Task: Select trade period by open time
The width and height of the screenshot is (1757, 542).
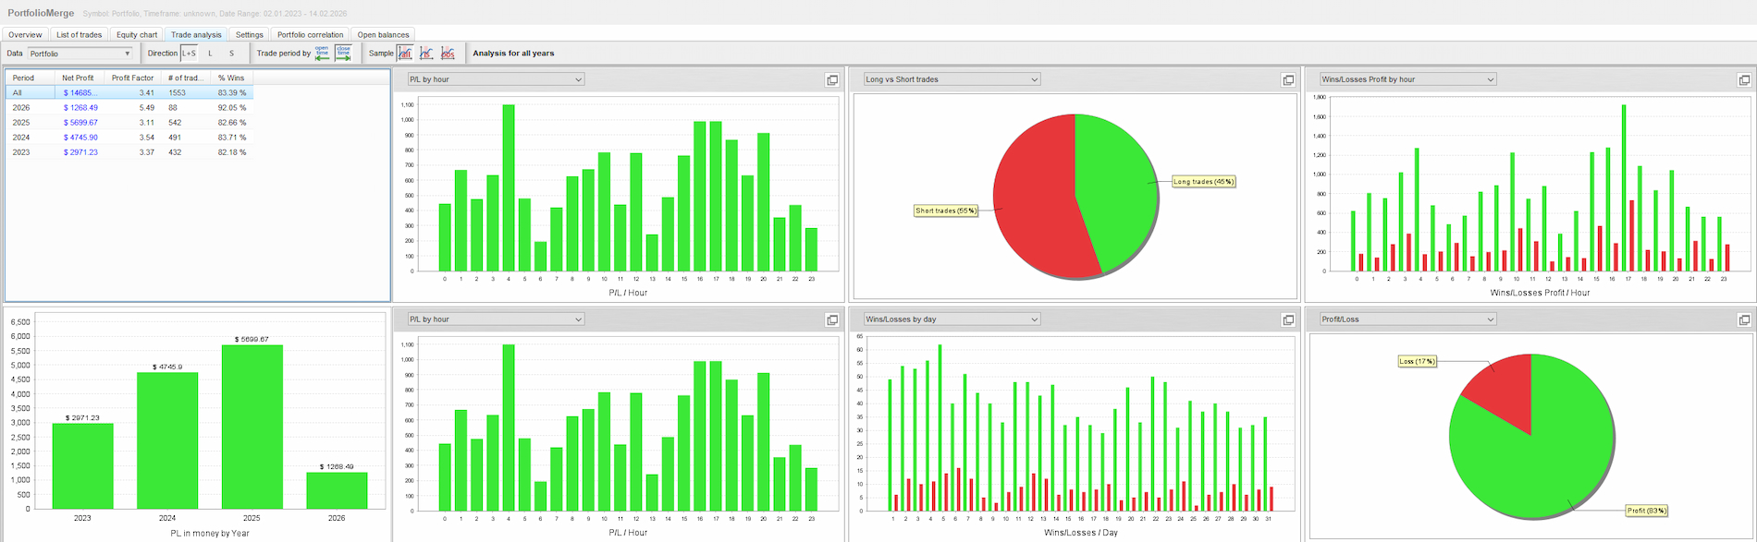Action: click(x=322, y=53)
